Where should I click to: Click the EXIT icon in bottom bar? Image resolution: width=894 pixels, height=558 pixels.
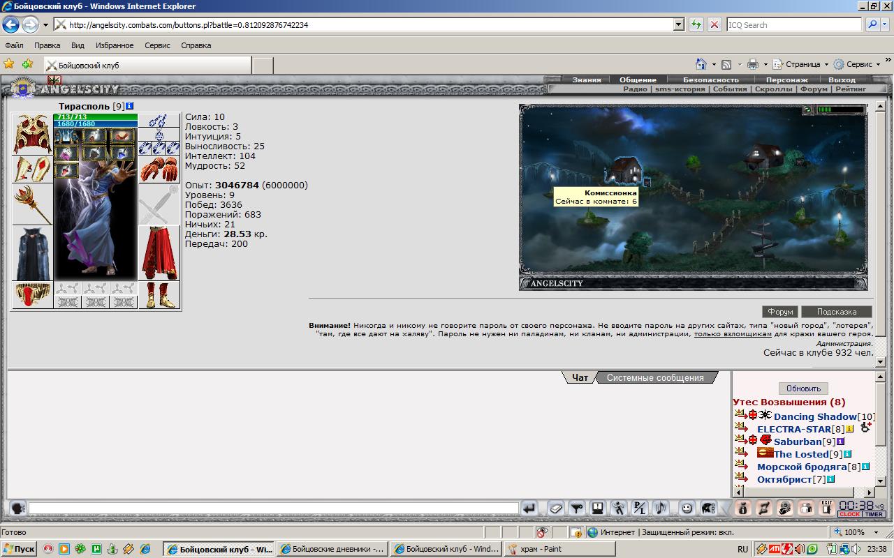point(827,508)
